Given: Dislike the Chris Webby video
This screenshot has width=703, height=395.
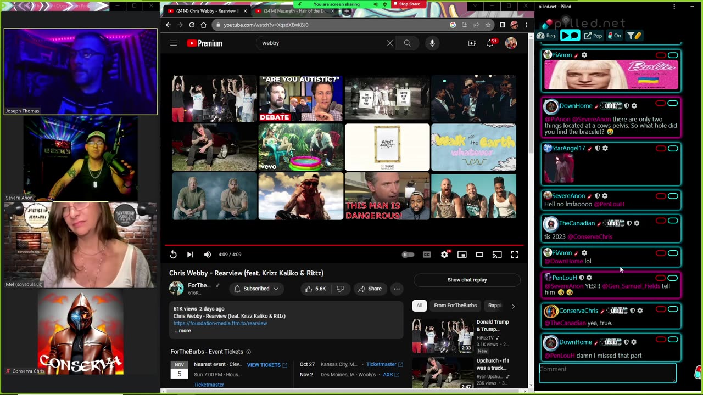Looking at the screenshot, I should click(340, 289).
